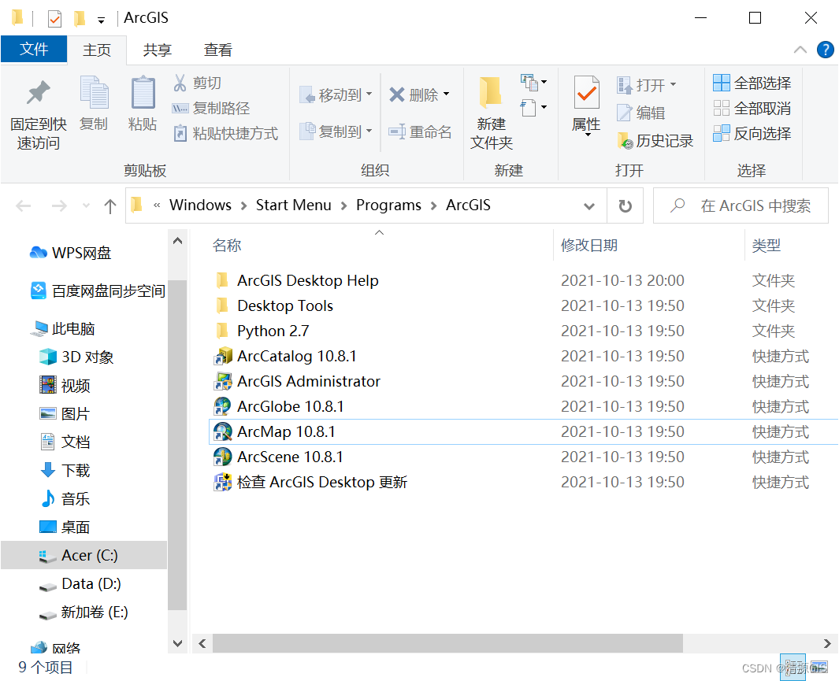Select ArcGlobe 10.8.1 shortcut
Viewport: 839px width, 681px height.
point(279,406)
